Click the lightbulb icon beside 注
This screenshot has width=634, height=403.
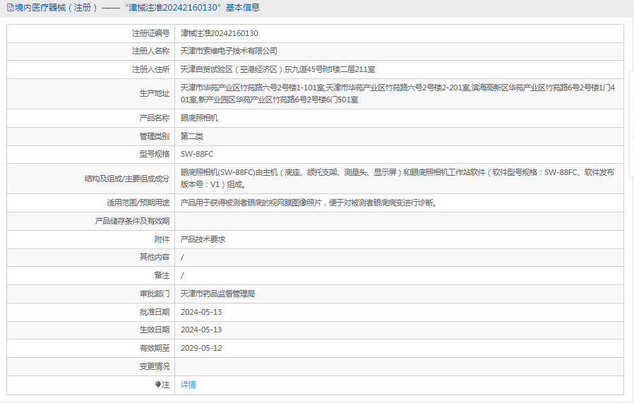coord(158,385)
